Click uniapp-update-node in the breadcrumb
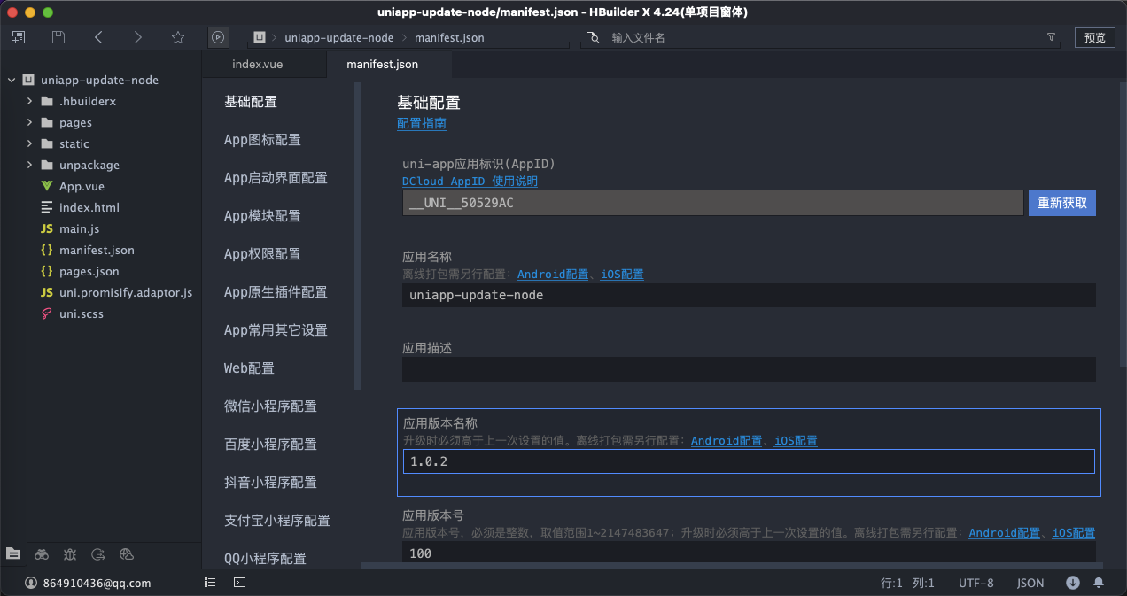Image resolution: width=1127 pixels, height=596 pixels. 338,38
